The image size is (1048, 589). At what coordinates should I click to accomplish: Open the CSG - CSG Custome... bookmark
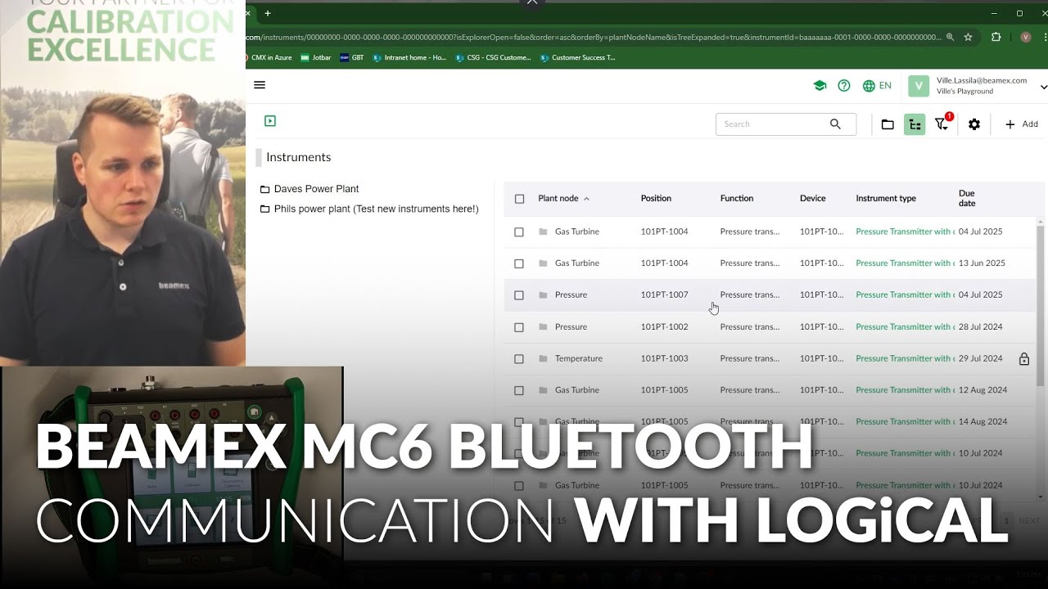click(493, 58)
